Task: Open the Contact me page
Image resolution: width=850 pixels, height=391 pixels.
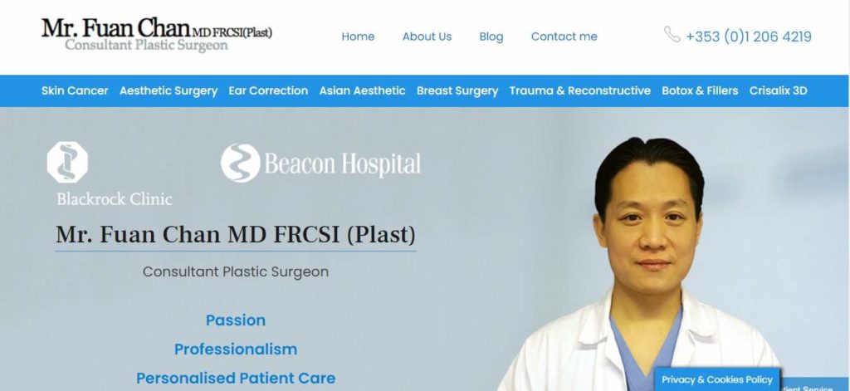Action: coord(564,37)
